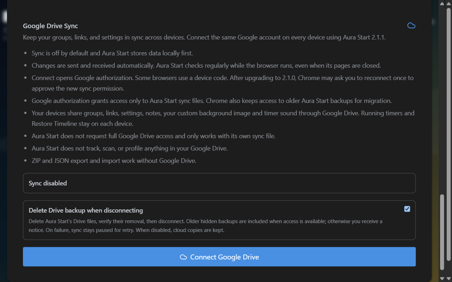This screenshot has height=282, width=452.
Task: Click the bullet Your devices share groups, links
Action: (223, 118)
